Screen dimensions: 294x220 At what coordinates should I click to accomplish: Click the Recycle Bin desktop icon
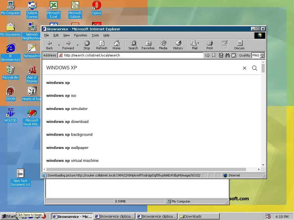tap(10, 72)
